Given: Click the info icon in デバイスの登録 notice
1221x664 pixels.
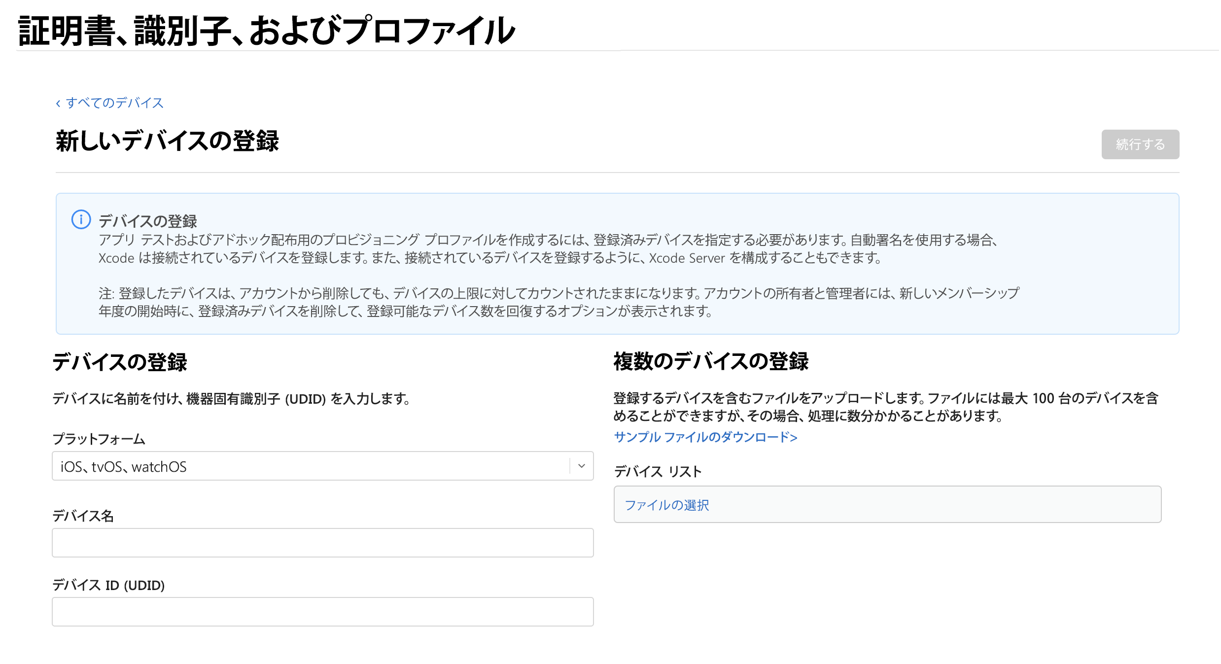Looking at the screenshot, I should coord(81,220).
